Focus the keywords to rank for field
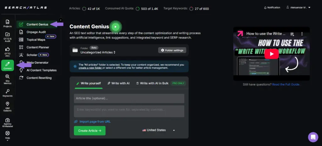The image size is (322, 146). click(x=129, y=111)
